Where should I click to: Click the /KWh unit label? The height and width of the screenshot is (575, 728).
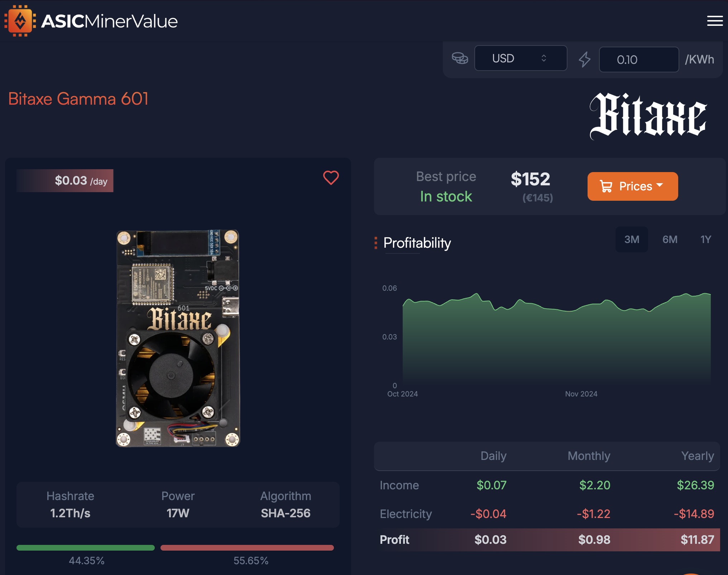coord(699,59)
